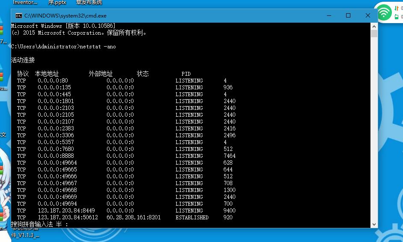Click foreign address 60.28.208.161:8201
The image size is (403, 242).
(133, 217)
